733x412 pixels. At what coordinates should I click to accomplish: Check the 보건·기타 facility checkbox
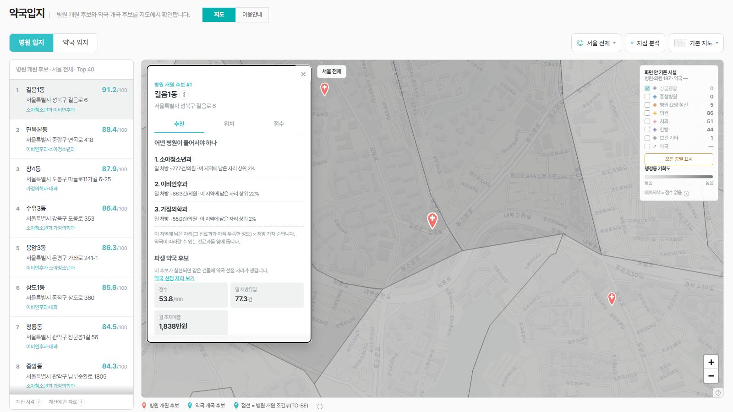pyautogui.click(x=647, y=138)
